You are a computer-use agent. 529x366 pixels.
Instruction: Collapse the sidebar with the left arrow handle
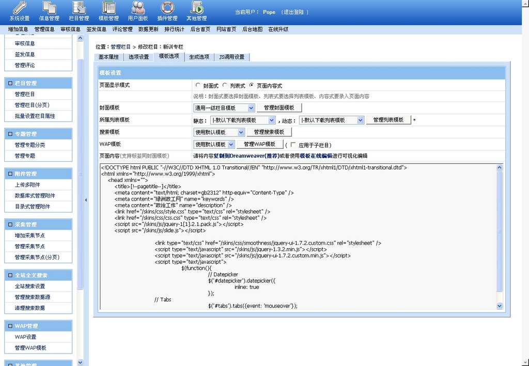pos(86,200)
